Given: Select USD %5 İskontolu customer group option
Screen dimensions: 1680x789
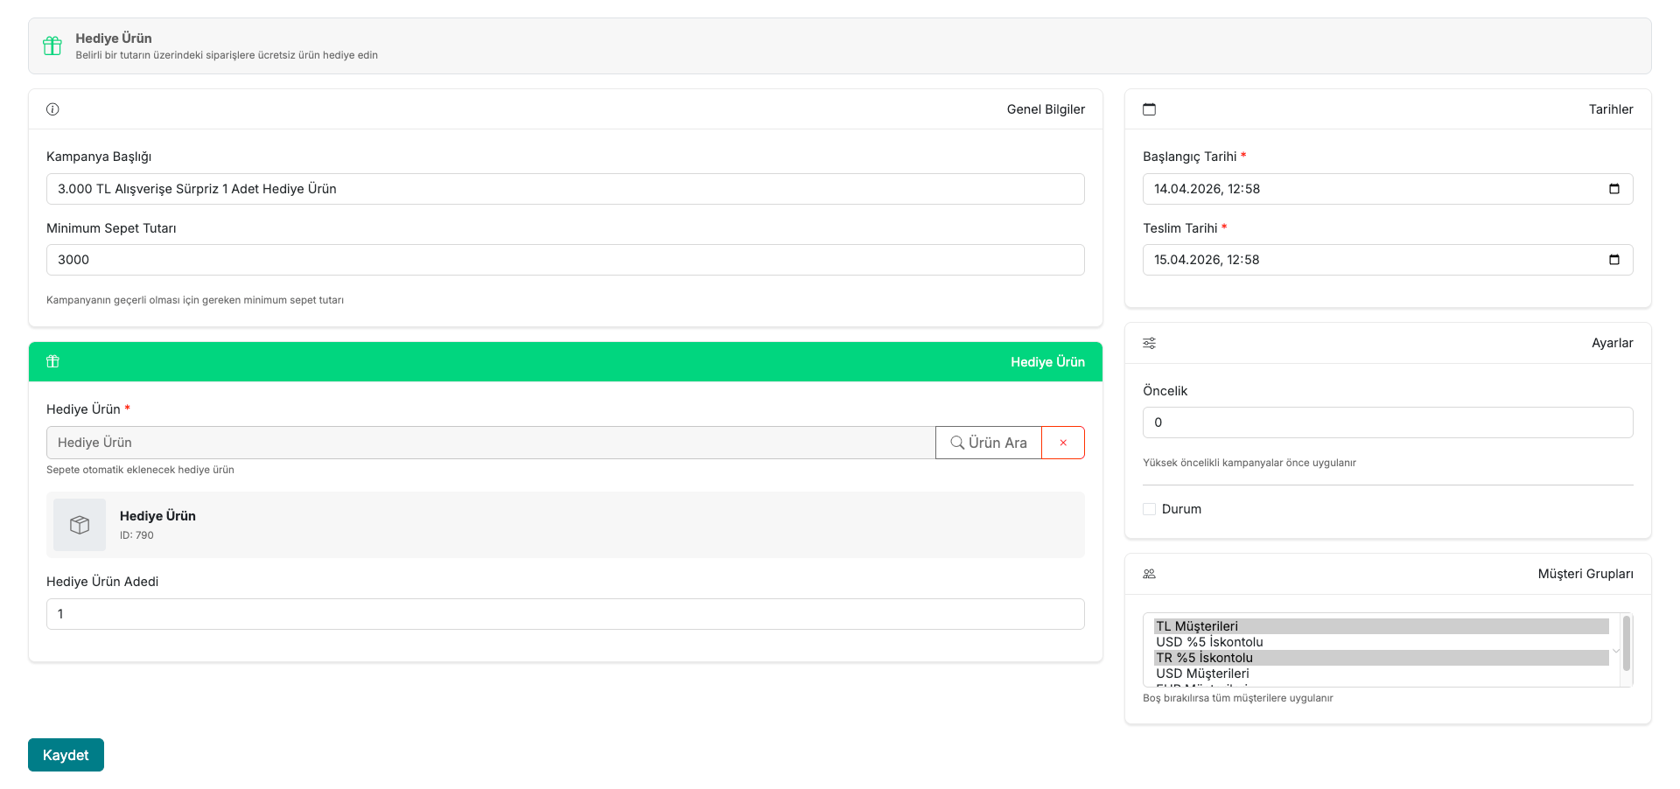Looking at the screenshot, I should coord(1380,642).
